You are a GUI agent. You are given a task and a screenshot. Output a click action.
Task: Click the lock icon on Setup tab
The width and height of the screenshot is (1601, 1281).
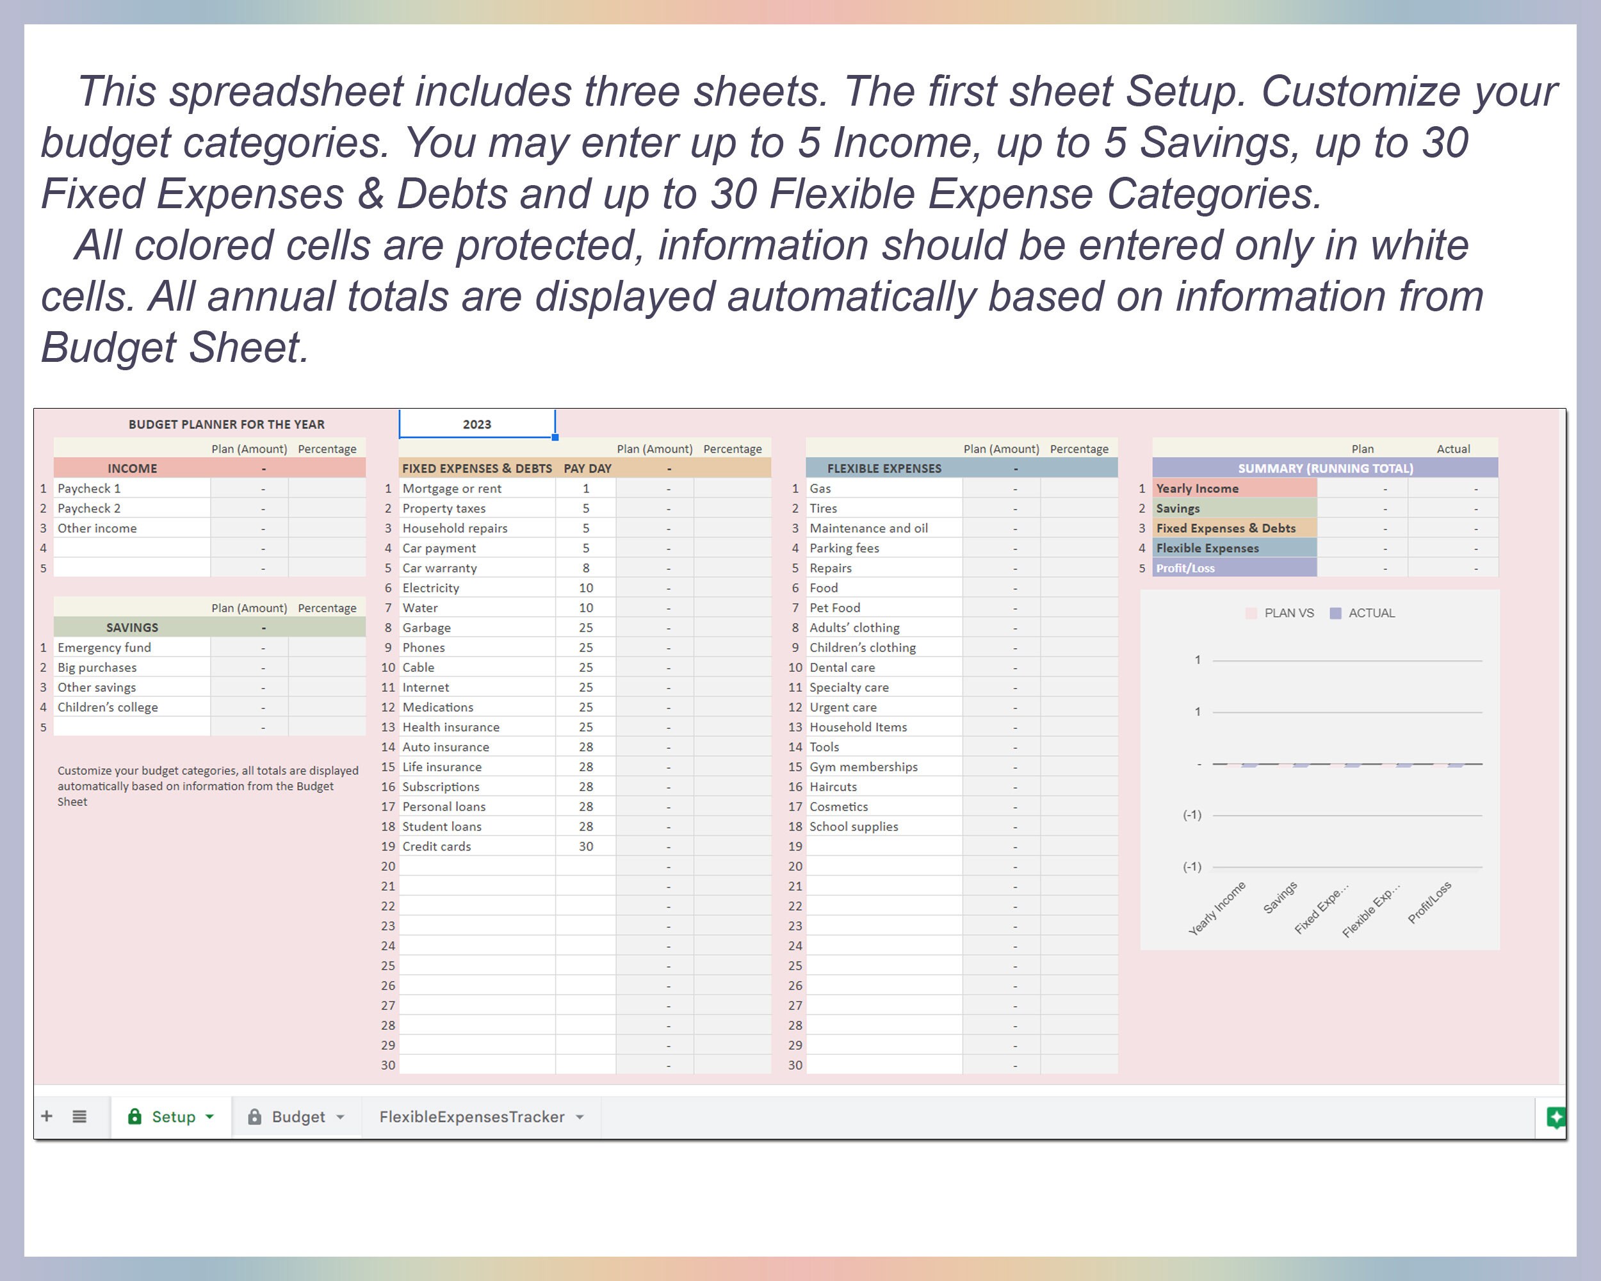point(134,1116)
